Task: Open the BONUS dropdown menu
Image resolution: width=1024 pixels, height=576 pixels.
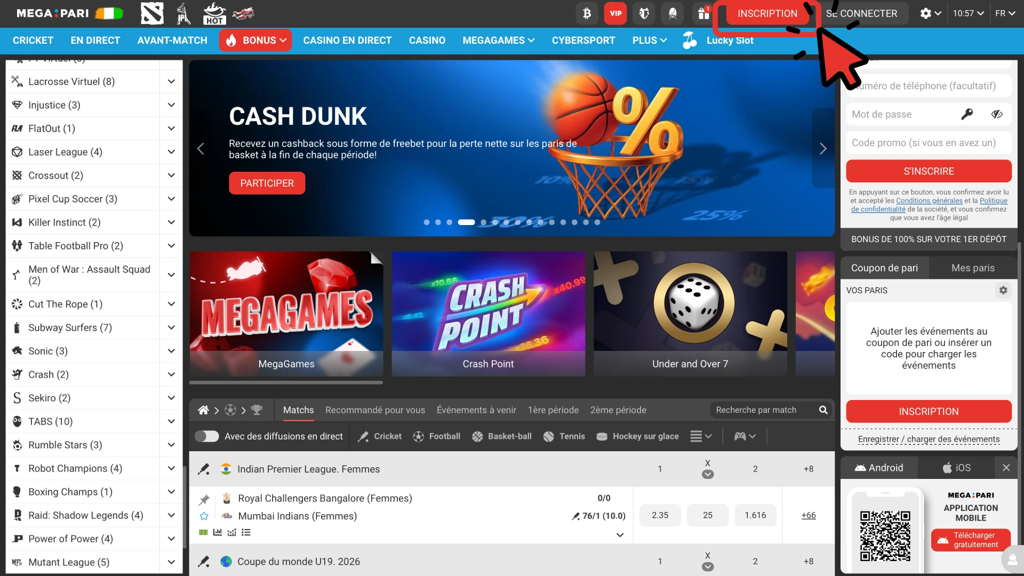Action: coord(255,41)
